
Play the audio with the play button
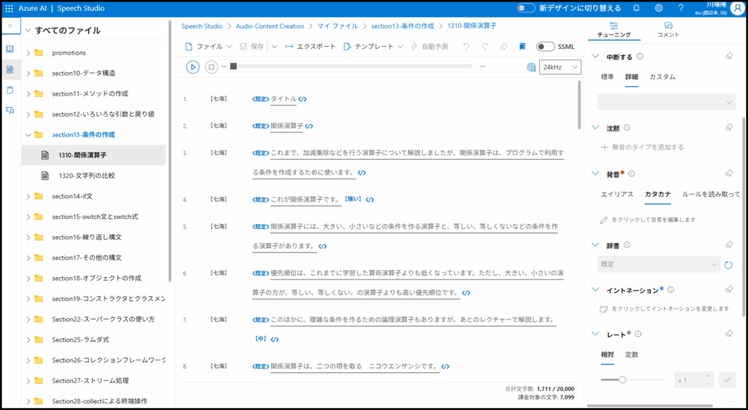tap(193, 67)
